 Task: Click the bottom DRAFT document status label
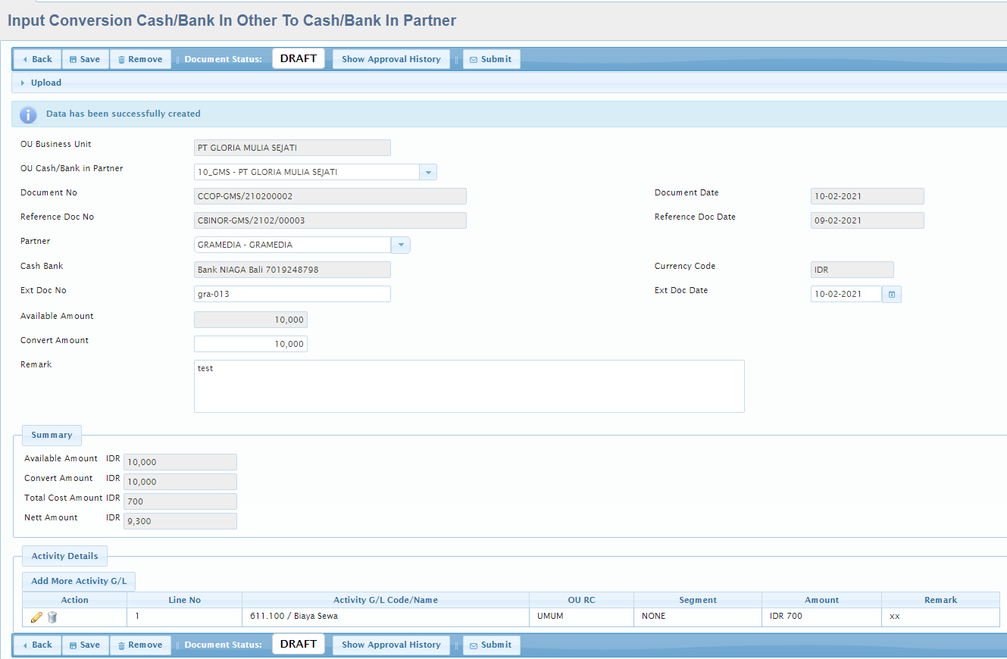[299, 644]
